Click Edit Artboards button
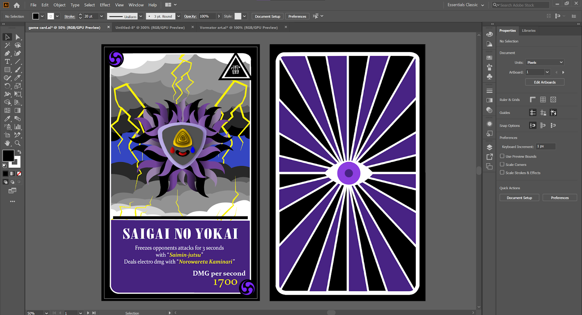582x315 pixels. tap(545, 82)
